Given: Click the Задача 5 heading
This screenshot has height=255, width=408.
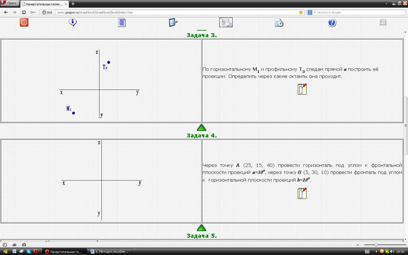Looking at the screenshot, I should tap(201, 236).
